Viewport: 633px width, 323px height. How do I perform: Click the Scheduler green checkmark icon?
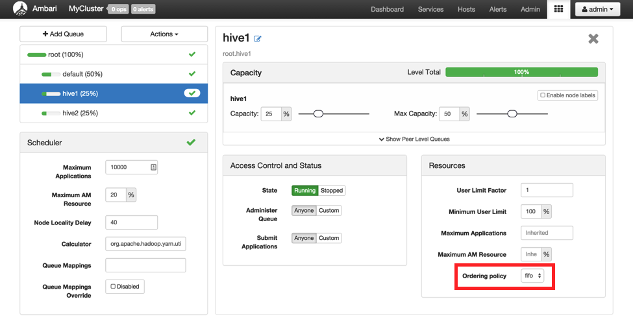point(191,142)
